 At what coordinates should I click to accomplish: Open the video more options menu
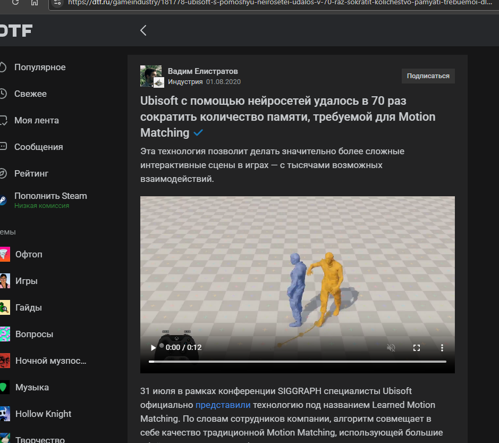pyautogui.click(x=442, y=348)
